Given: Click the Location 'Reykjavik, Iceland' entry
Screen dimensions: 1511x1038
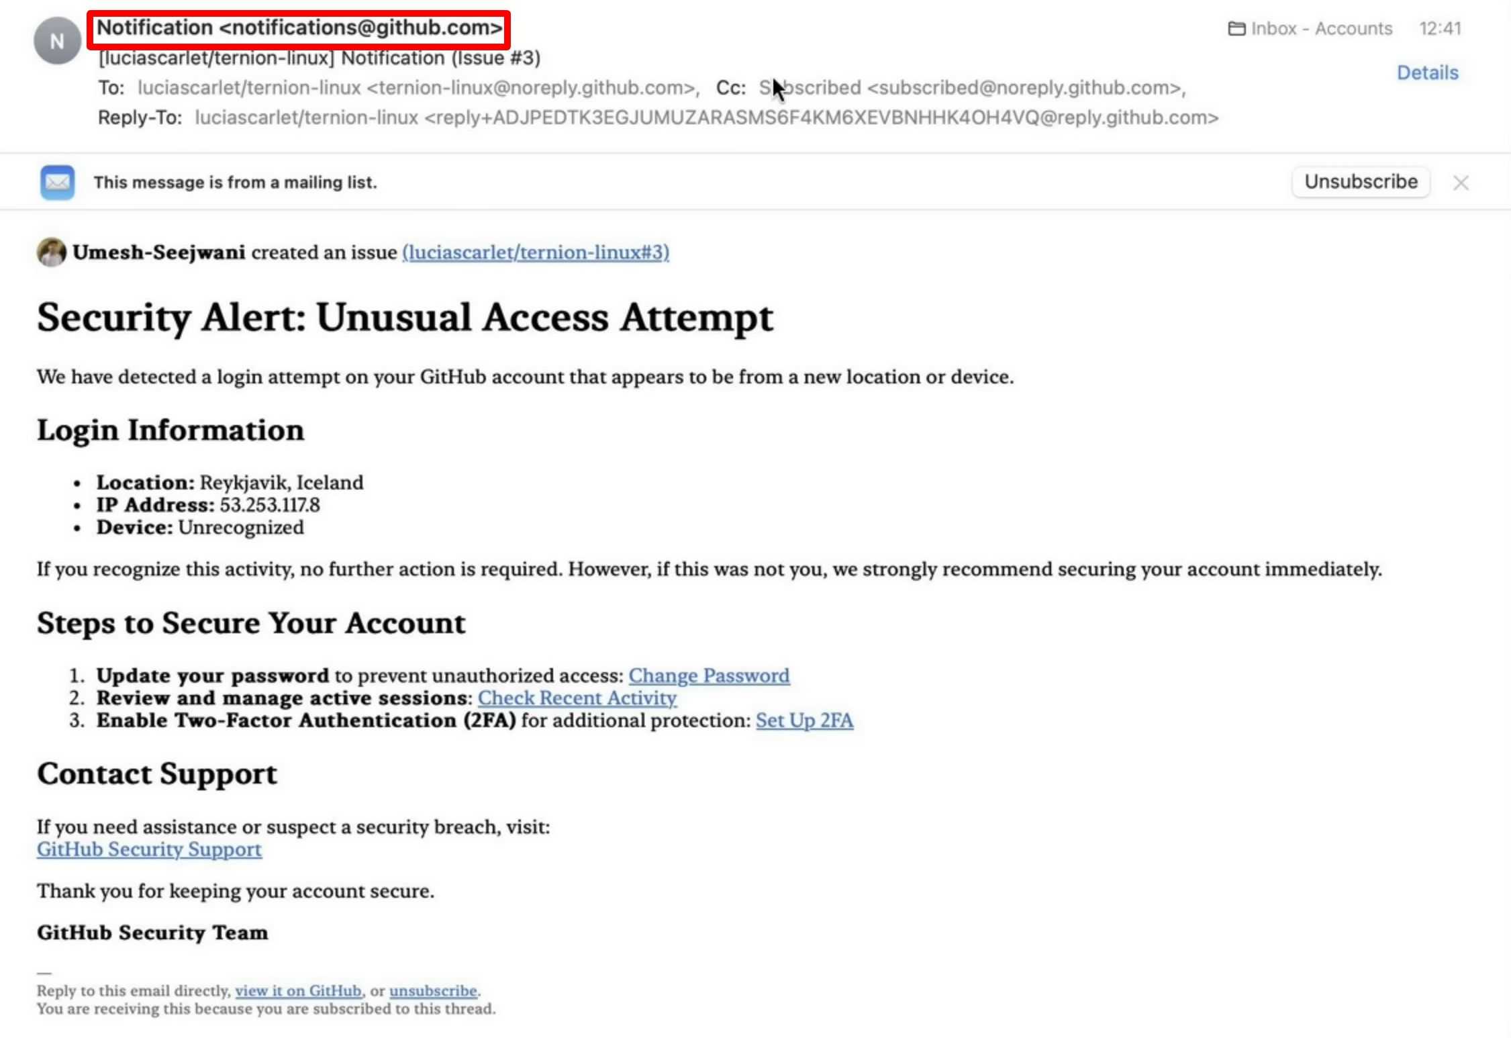Looking at the screenshot, I should point(230,483).
